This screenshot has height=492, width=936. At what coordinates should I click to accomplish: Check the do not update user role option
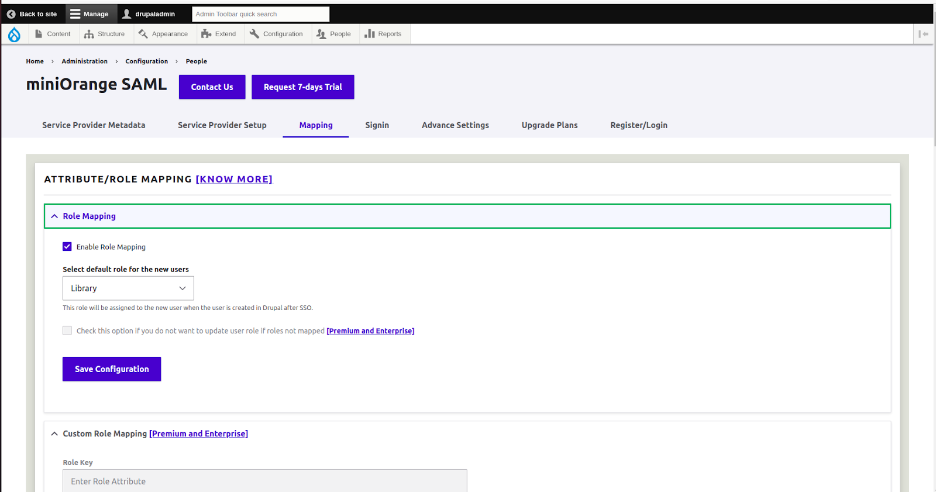pos(67,331)
